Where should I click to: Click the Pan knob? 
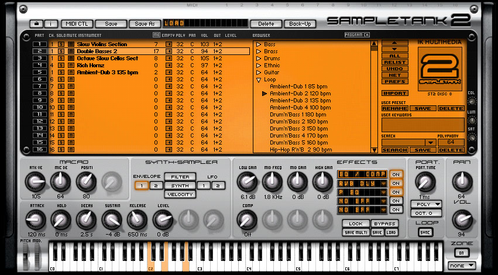462,181
